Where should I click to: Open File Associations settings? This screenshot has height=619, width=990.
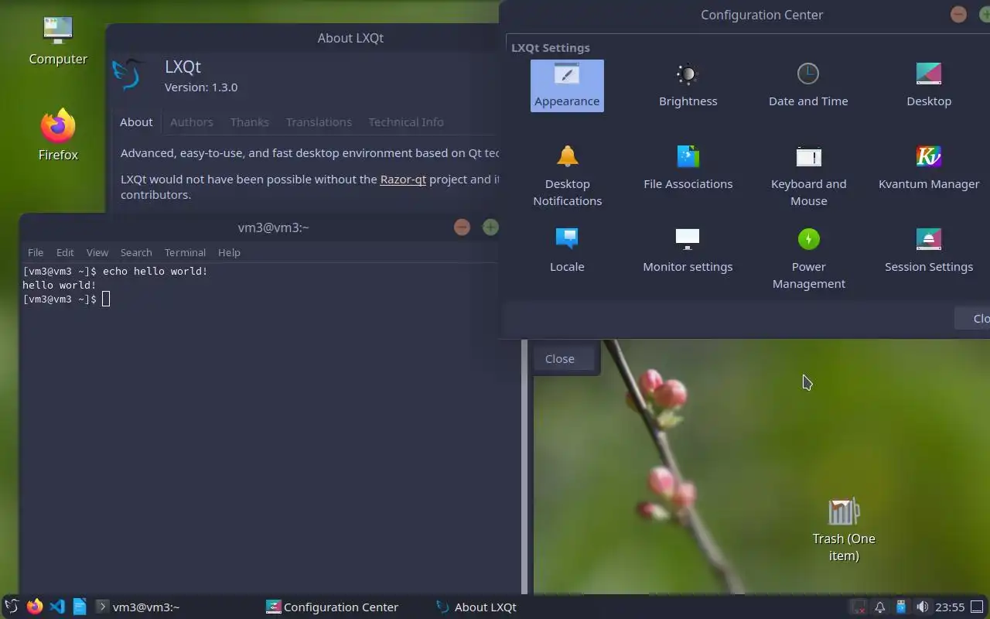coord(688,169)
